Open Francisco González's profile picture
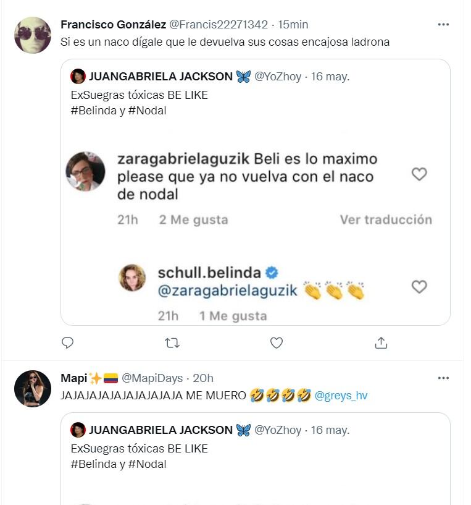The width and height of the screenshot is (471, 505). tap(33, 35)
